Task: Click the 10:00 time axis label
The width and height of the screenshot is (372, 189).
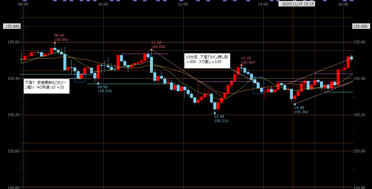Action: (103, 4)
